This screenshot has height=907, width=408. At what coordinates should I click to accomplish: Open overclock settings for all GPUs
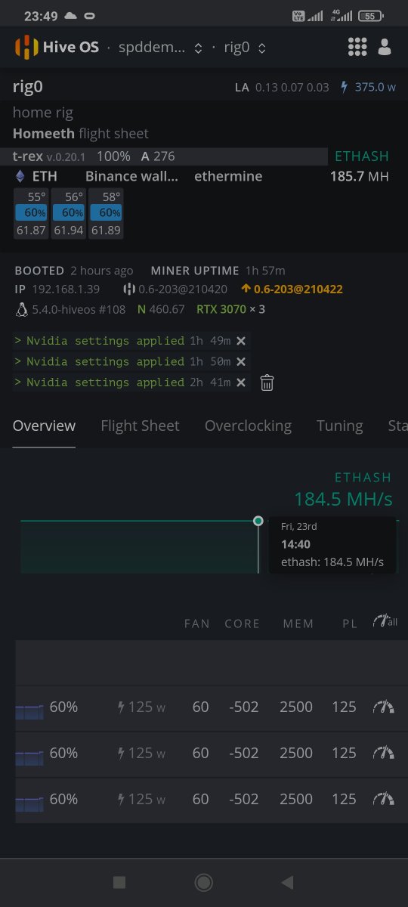coord(385,622)
